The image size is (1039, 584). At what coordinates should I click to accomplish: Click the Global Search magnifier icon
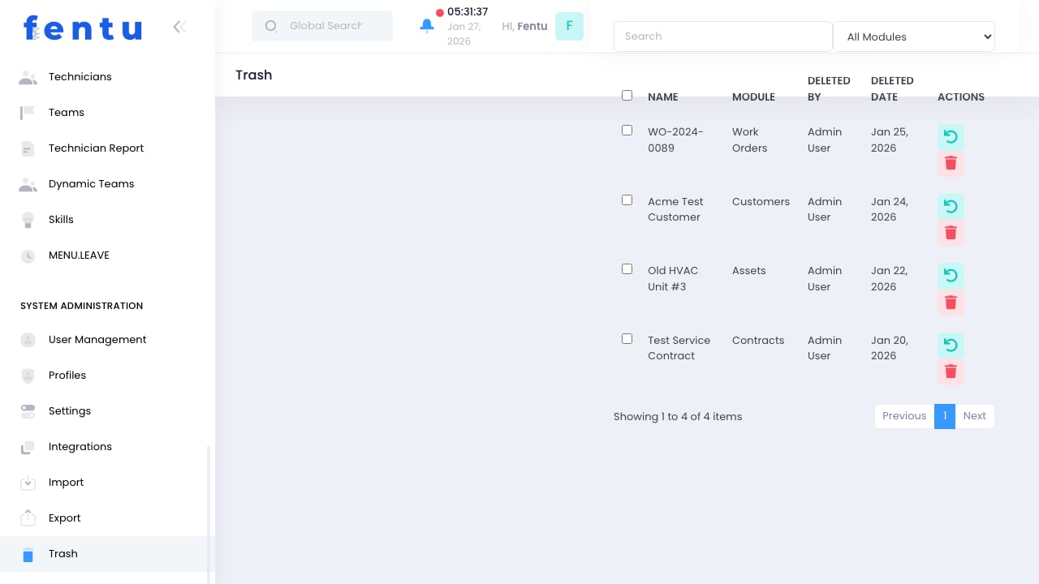pos(271,26)
